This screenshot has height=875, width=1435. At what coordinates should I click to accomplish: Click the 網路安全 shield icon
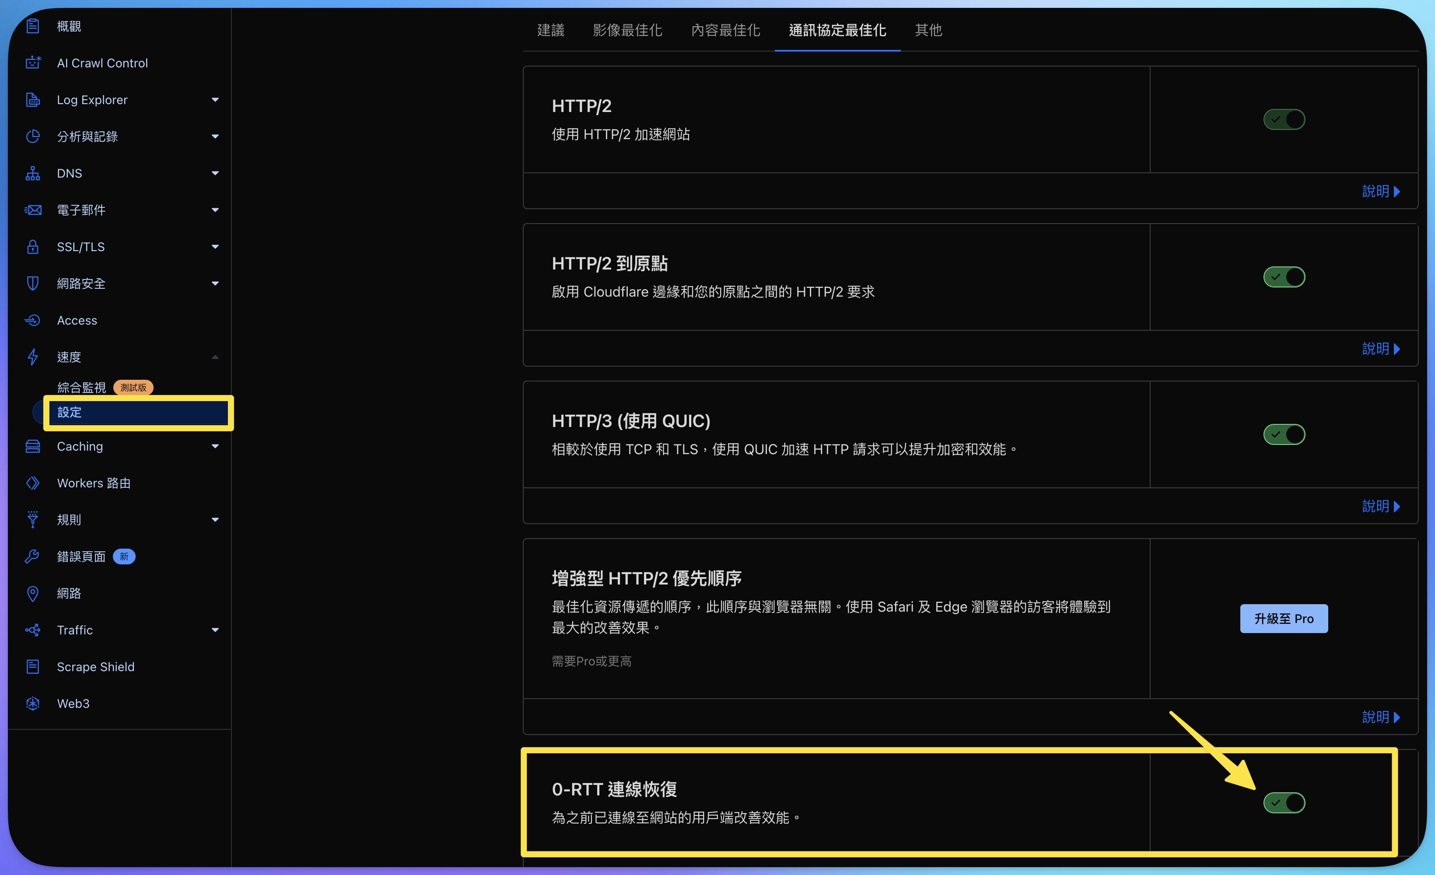tap(33, 283)
